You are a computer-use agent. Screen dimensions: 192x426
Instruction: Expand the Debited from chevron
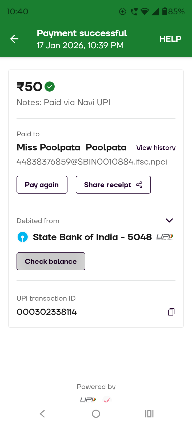point(169,220)
